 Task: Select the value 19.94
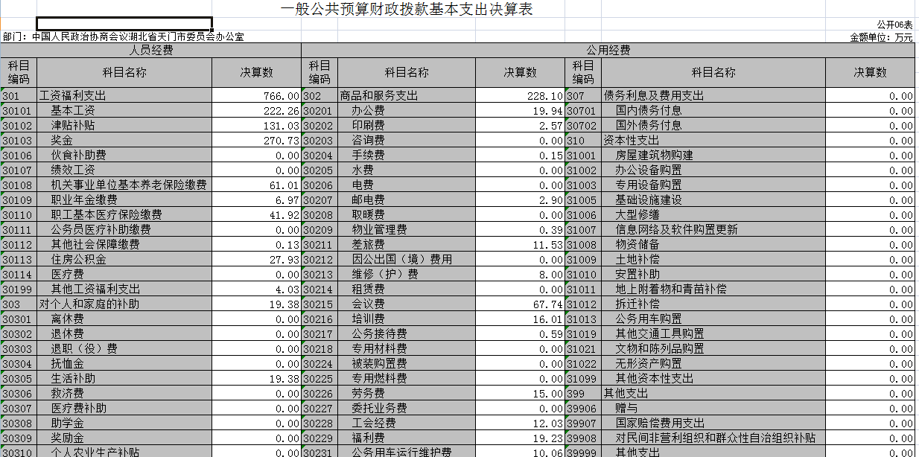point(520,111)
